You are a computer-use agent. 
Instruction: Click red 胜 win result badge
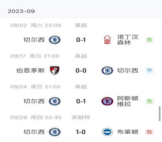click(x=149, y=132)
